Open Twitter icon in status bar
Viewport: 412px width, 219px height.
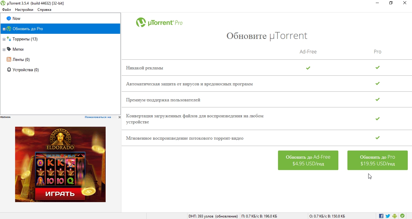(388, 216)
